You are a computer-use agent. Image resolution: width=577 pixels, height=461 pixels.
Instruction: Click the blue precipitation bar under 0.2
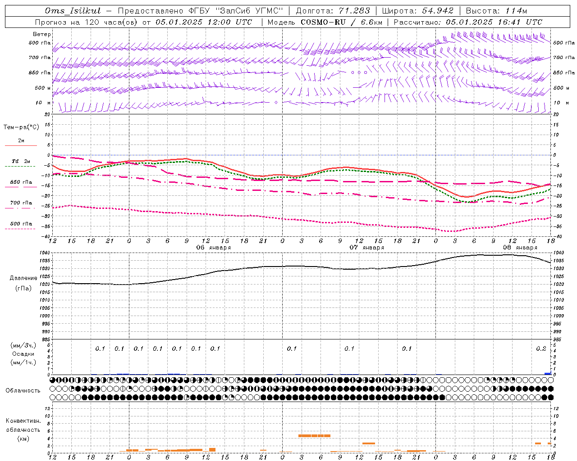[x=548, y=374]
